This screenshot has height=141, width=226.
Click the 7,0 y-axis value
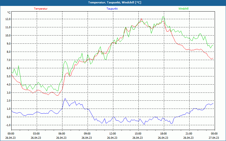click(x=9, y=60)
